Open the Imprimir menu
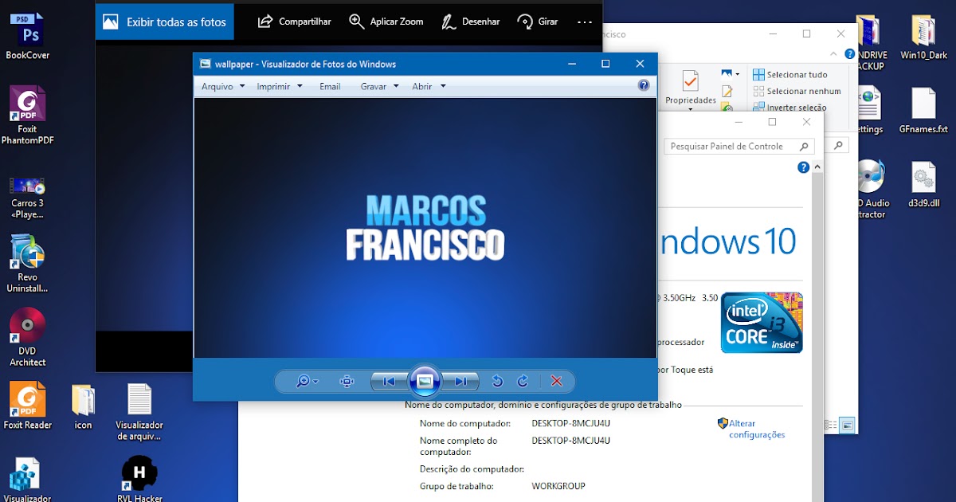 279,86
